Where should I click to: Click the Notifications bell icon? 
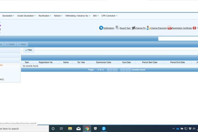(x=101, y=28)
